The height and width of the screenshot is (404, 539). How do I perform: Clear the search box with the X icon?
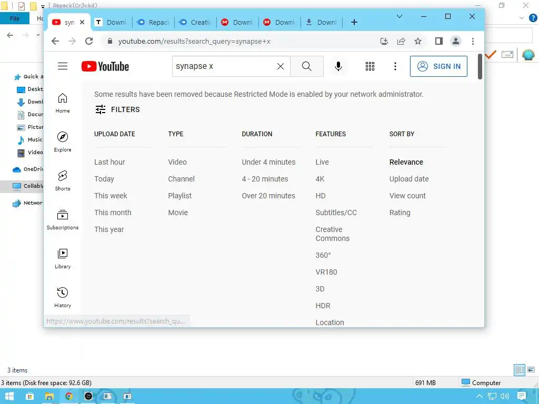click(281, 66)
